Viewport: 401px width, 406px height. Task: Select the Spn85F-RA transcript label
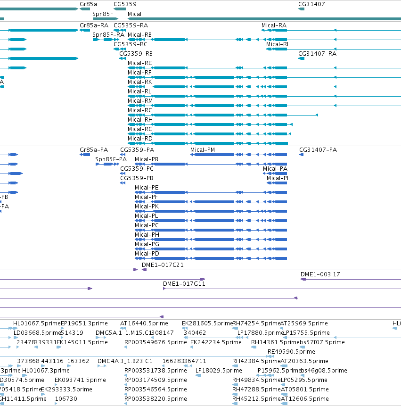(x=108, y=35)
